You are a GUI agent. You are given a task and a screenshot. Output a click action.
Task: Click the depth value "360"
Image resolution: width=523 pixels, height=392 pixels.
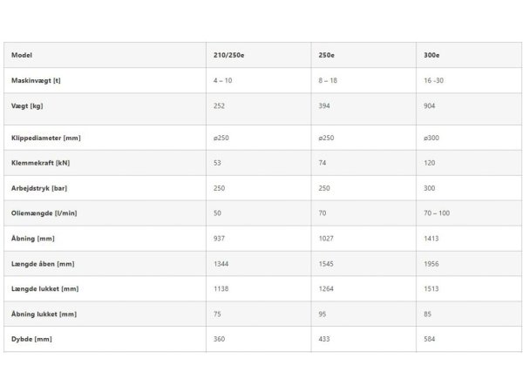220,339
